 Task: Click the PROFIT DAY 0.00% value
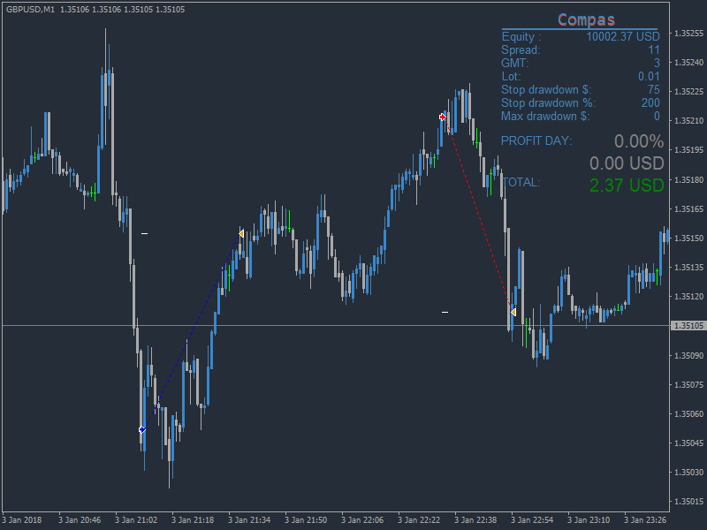[x=639, y=141]
